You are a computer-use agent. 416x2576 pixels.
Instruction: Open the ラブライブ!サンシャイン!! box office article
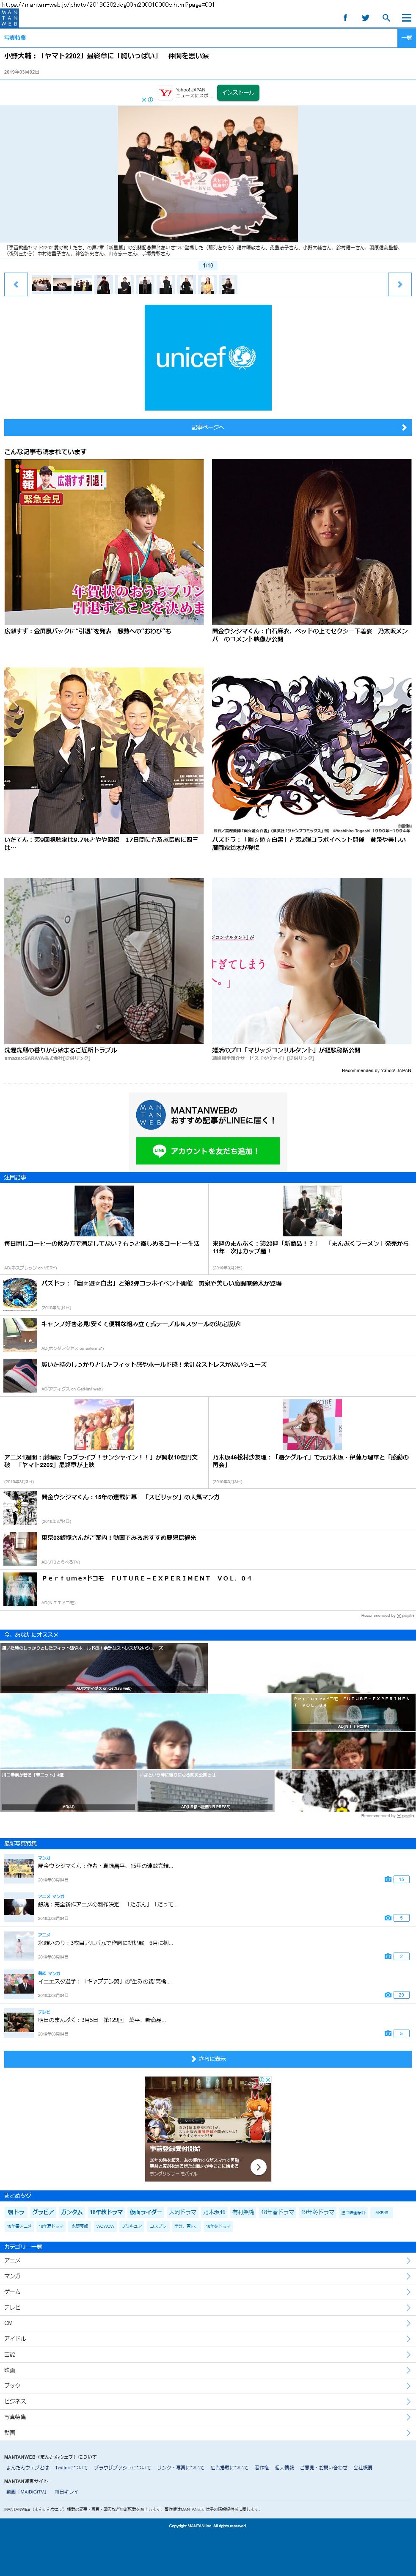pyautogui.click(x=104, y=1442)
